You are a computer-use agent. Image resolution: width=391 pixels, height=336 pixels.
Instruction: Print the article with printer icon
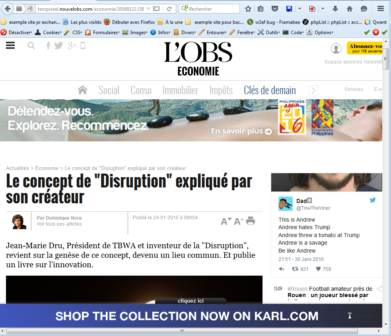coord(251,221)
